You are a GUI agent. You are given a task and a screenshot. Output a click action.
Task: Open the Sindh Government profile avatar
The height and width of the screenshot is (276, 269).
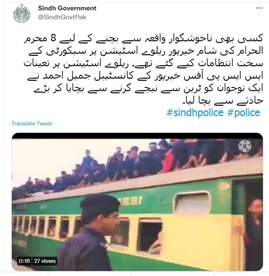[22, 13]
